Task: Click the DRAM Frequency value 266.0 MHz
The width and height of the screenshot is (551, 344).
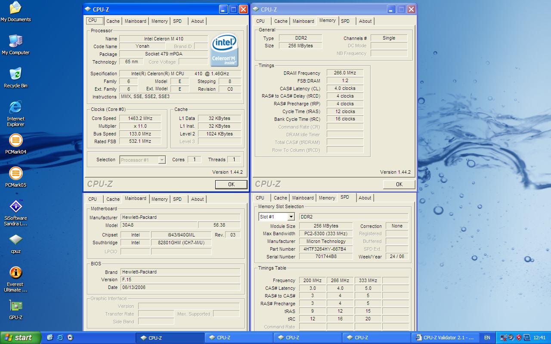Action: (345, 73)
